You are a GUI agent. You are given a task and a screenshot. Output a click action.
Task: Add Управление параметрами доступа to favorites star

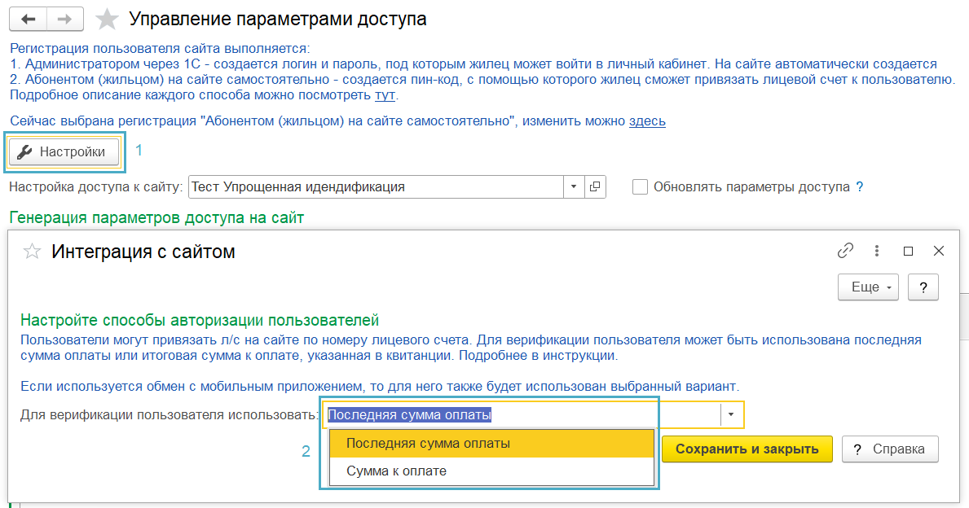pyautogui.click(x=107, y=20)
